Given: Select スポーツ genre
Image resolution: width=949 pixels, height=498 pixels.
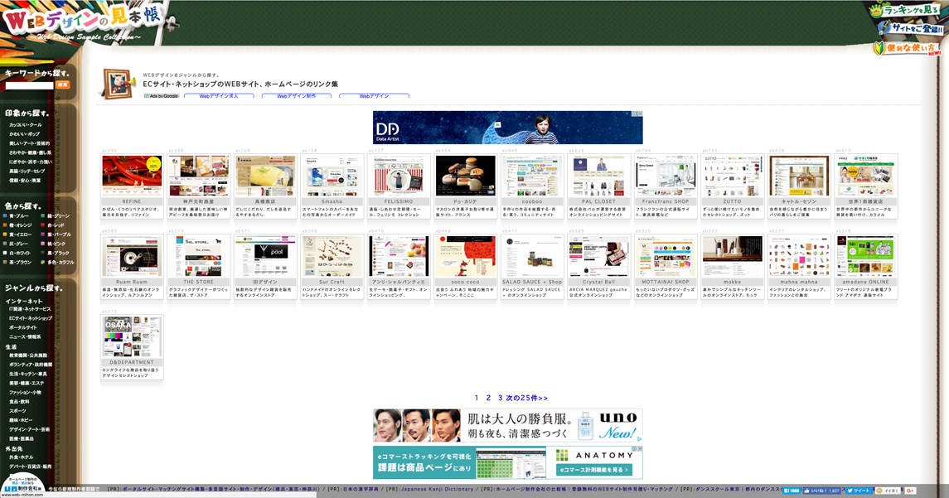Looking at the screenshot, I should (17, 411).
